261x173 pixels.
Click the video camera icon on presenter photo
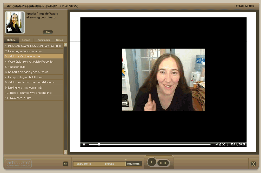tap(9, 30)
